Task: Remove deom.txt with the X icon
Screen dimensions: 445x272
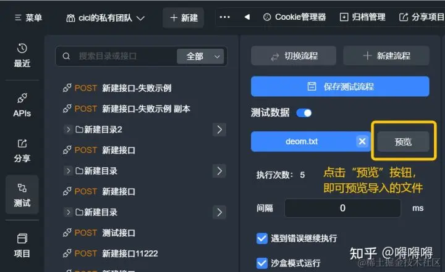Action: point(362,141)
